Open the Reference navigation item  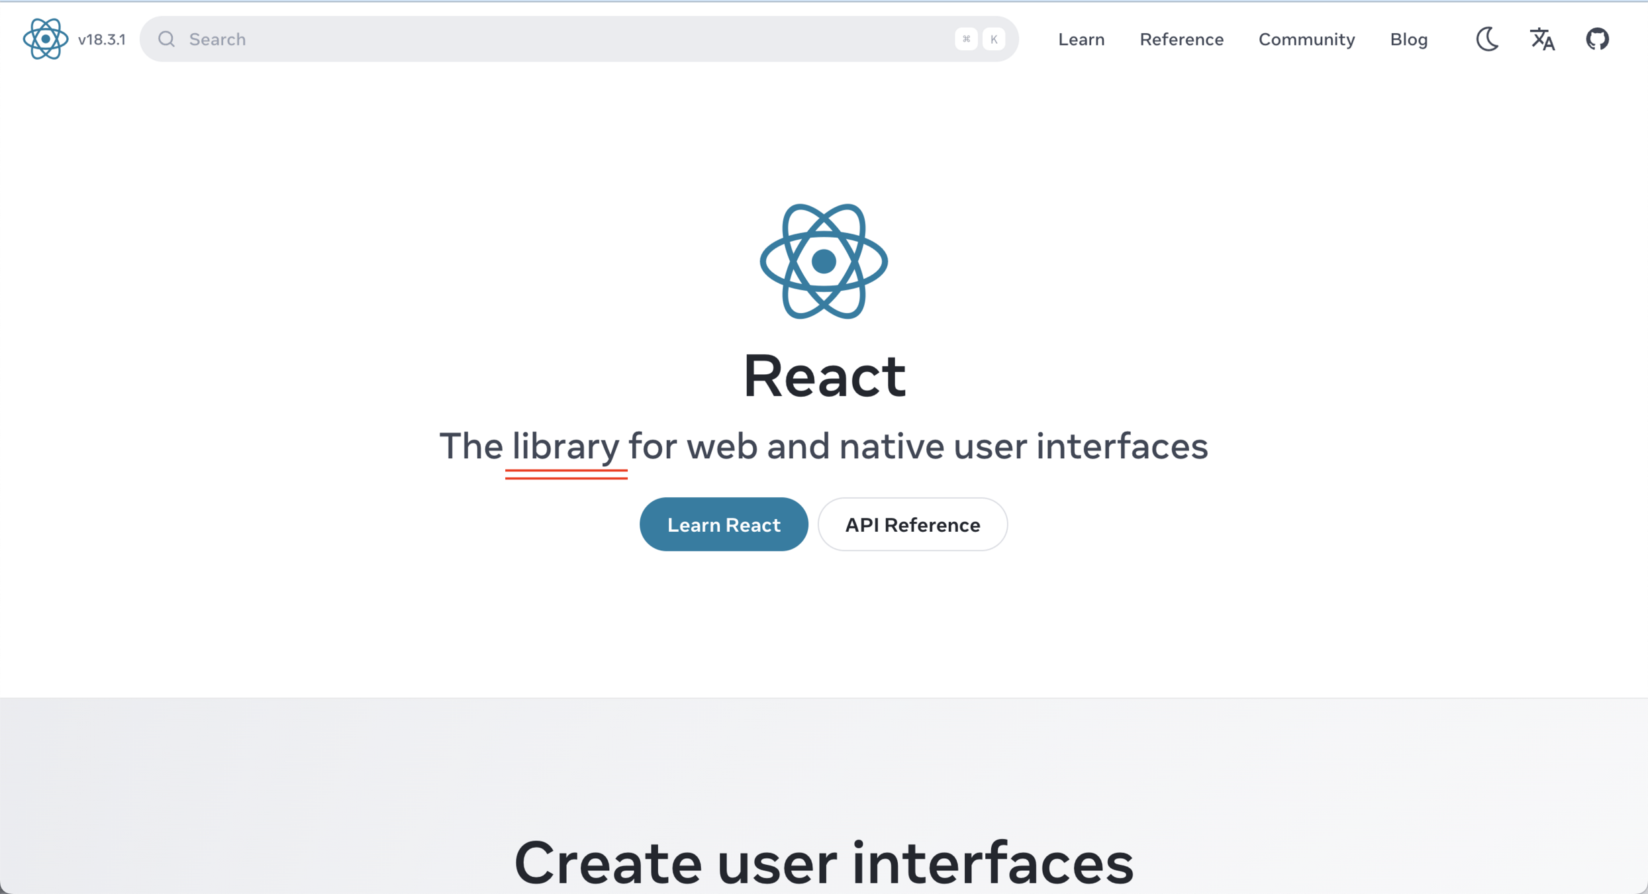[1181, 39]
